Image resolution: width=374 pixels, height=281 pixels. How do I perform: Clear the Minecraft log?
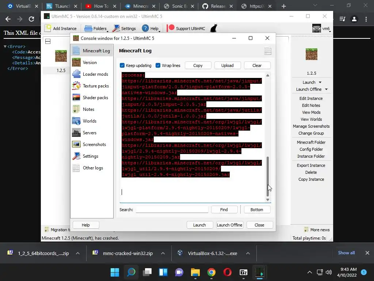tap(257, 65)
